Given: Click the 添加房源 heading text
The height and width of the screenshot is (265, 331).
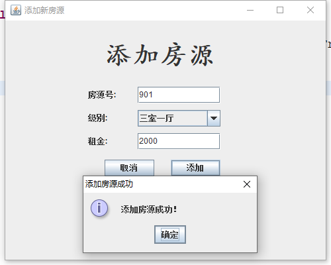Looking at the screenshot, I should point(160,55).
